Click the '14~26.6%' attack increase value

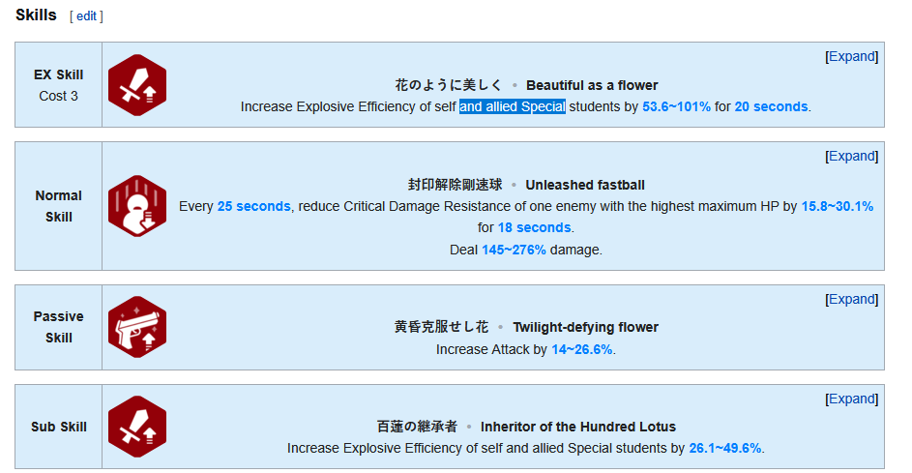(x=582, y=349)
